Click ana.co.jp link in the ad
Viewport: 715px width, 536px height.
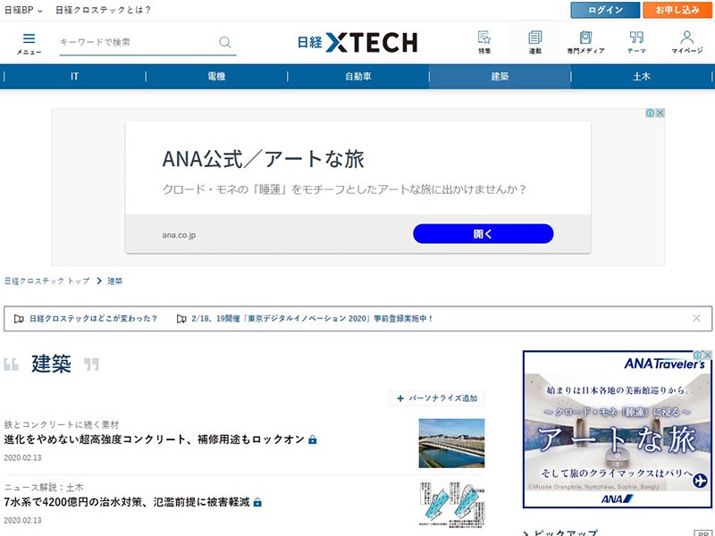point(179,235)
